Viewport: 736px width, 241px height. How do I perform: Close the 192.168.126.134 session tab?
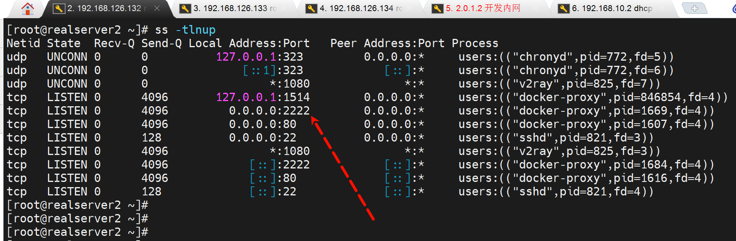(409, 8)
